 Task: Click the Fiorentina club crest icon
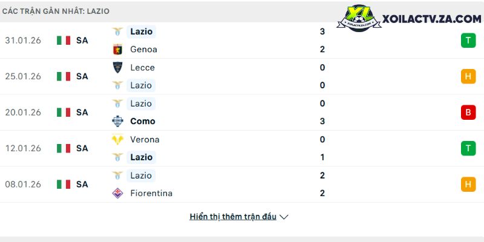[117, 193]
